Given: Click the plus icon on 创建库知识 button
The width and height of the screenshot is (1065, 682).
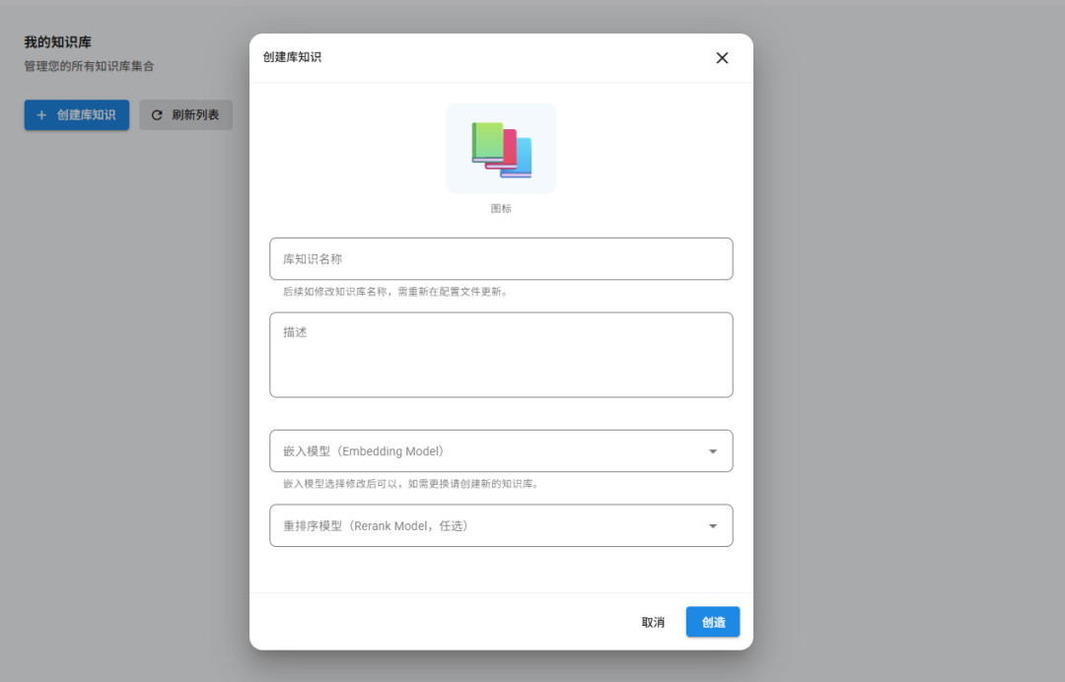Looking at the screenshot, I should pyautogui.click(x=41, y=115).
